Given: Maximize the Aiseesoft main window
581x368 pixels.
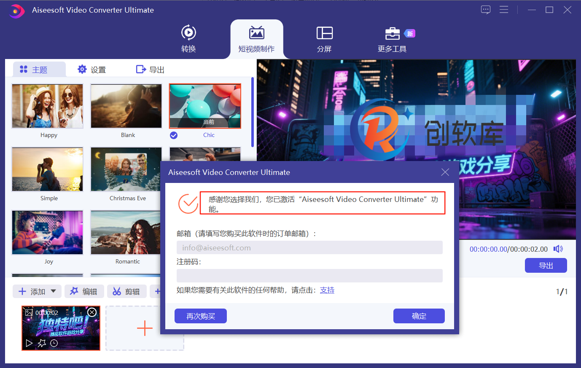Looking at the screenshot, I should [549, 10].
